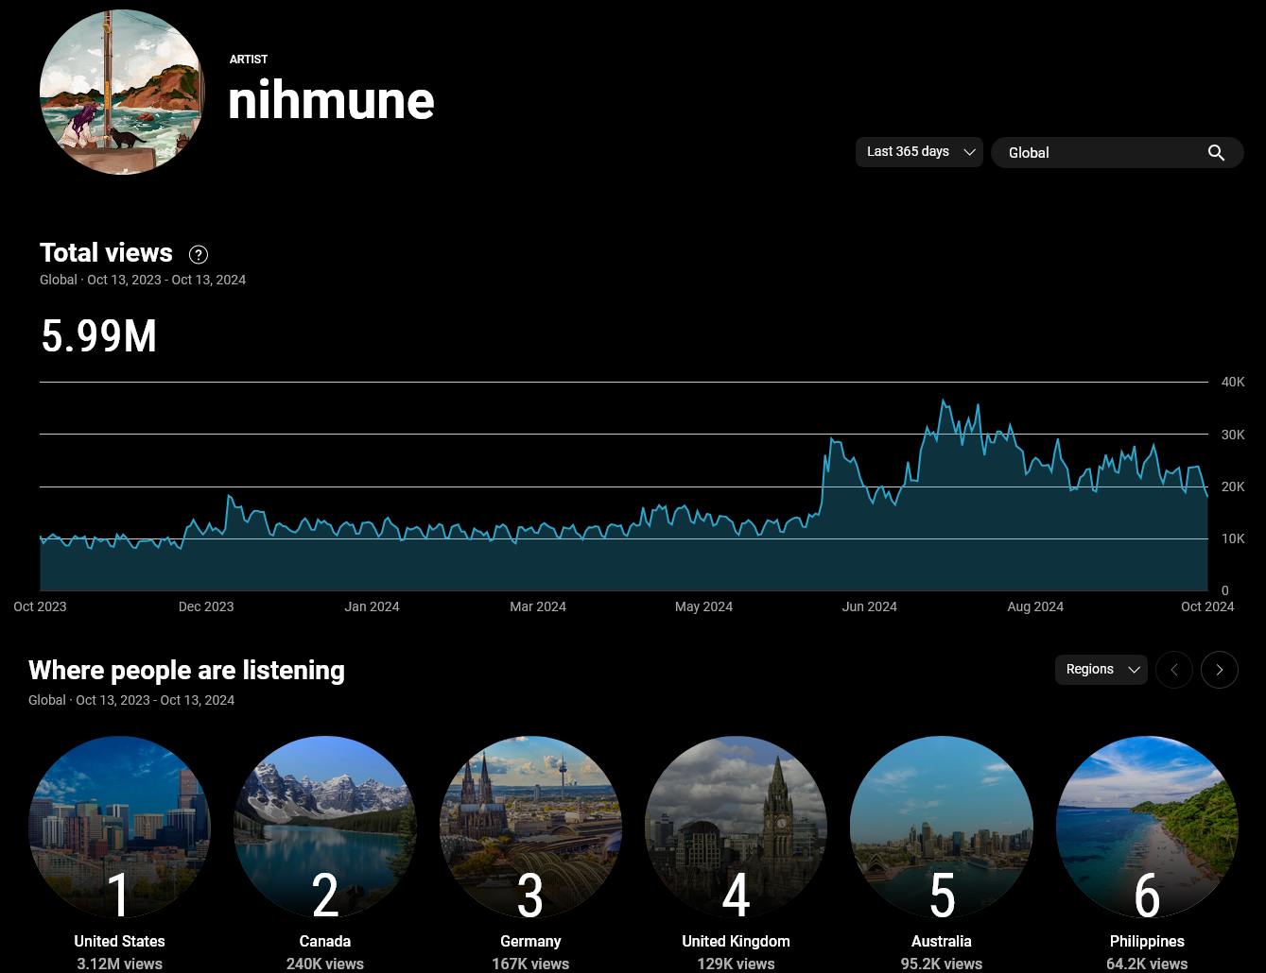Select the Germany region thumbnail
The width and height of the screenshot is (1266, 973).
pyautogui.click(x=530, y=827)
